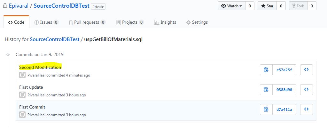
Task: Open the Epivaral owner profile link
Action: tap(19, 6)
